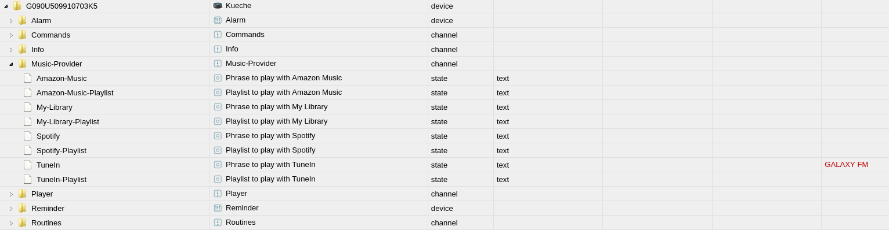This screenshot has width=889, height=230.
Task: Click the Alarm device icon in name column
Action: point(218,20)
